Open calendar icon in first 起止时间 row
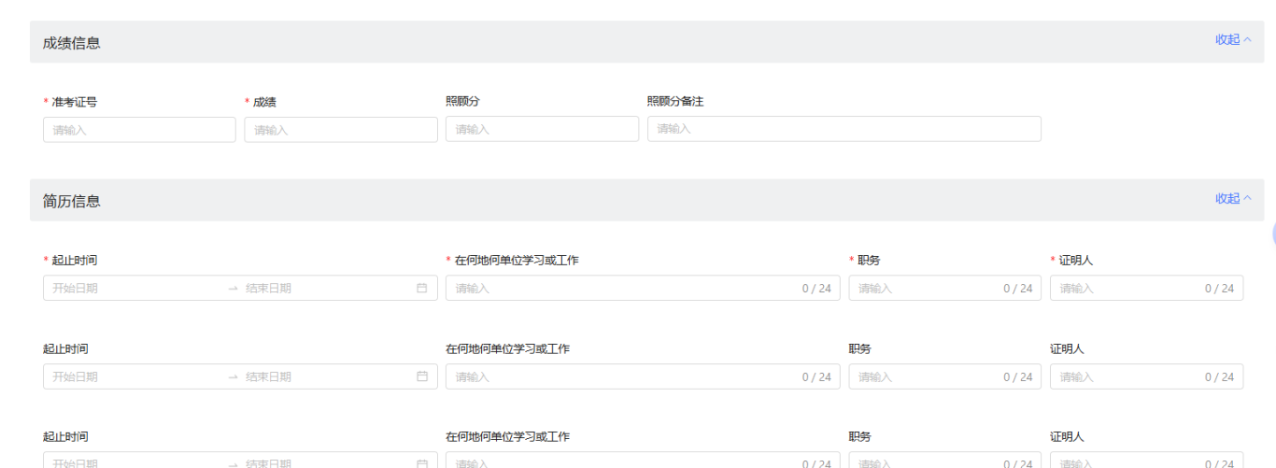This screenshot has width=1276, height=468. click(422, 289)
